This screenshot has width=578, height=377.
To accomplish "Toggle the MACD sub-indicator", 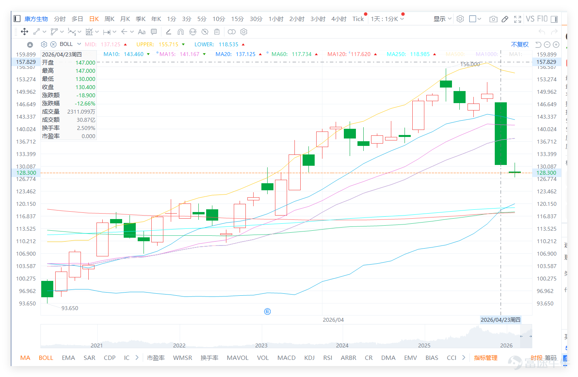I will [286, 358].
